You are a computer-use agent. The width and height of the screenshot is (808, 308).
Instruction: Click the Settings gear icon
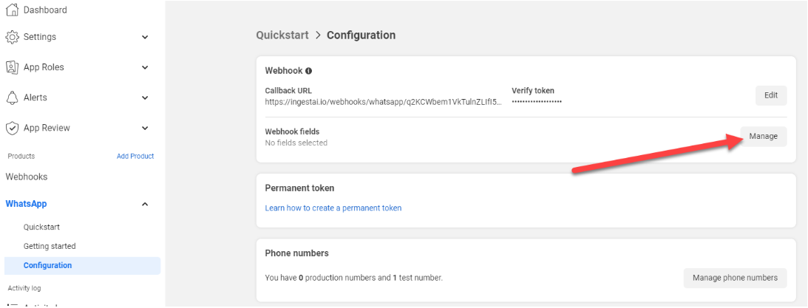(12, 37)
